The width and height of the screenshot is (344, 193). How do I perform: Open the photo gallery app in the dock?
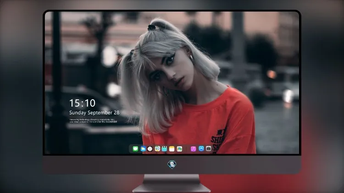179,149
